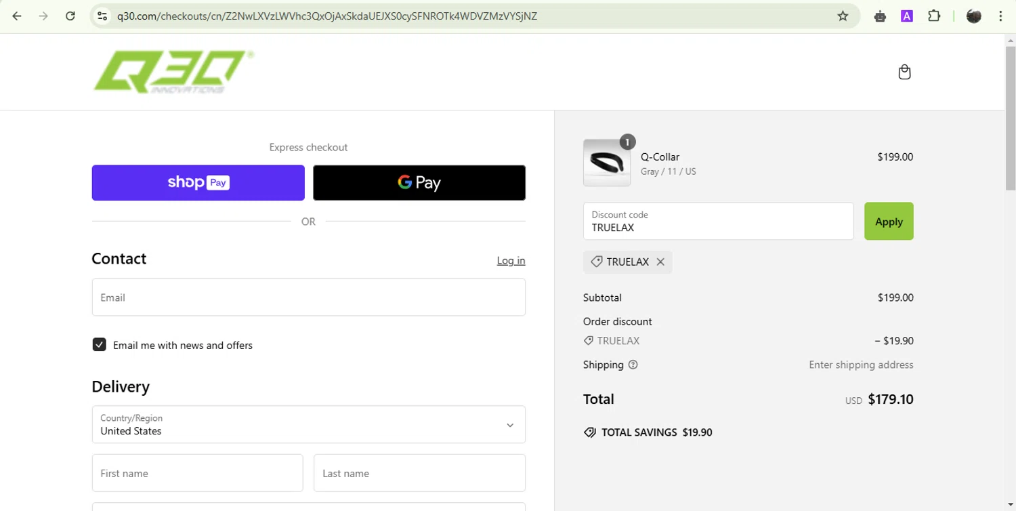1016x511 pixels.
Task: Click the quantity badge on the thumbnail
Action: pos(627,142)
